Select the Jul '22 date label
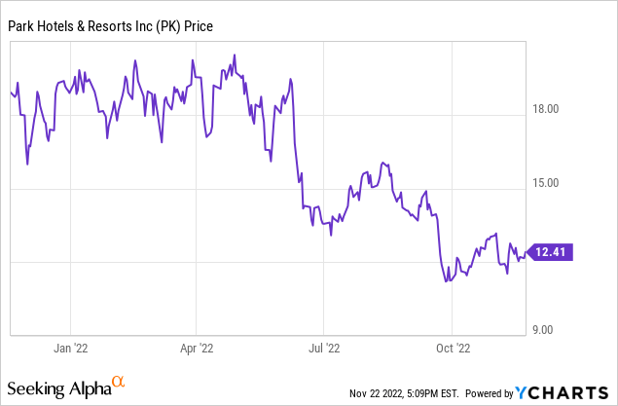The width and height of the screenshot is (618, 406). [x=324, y=347]
